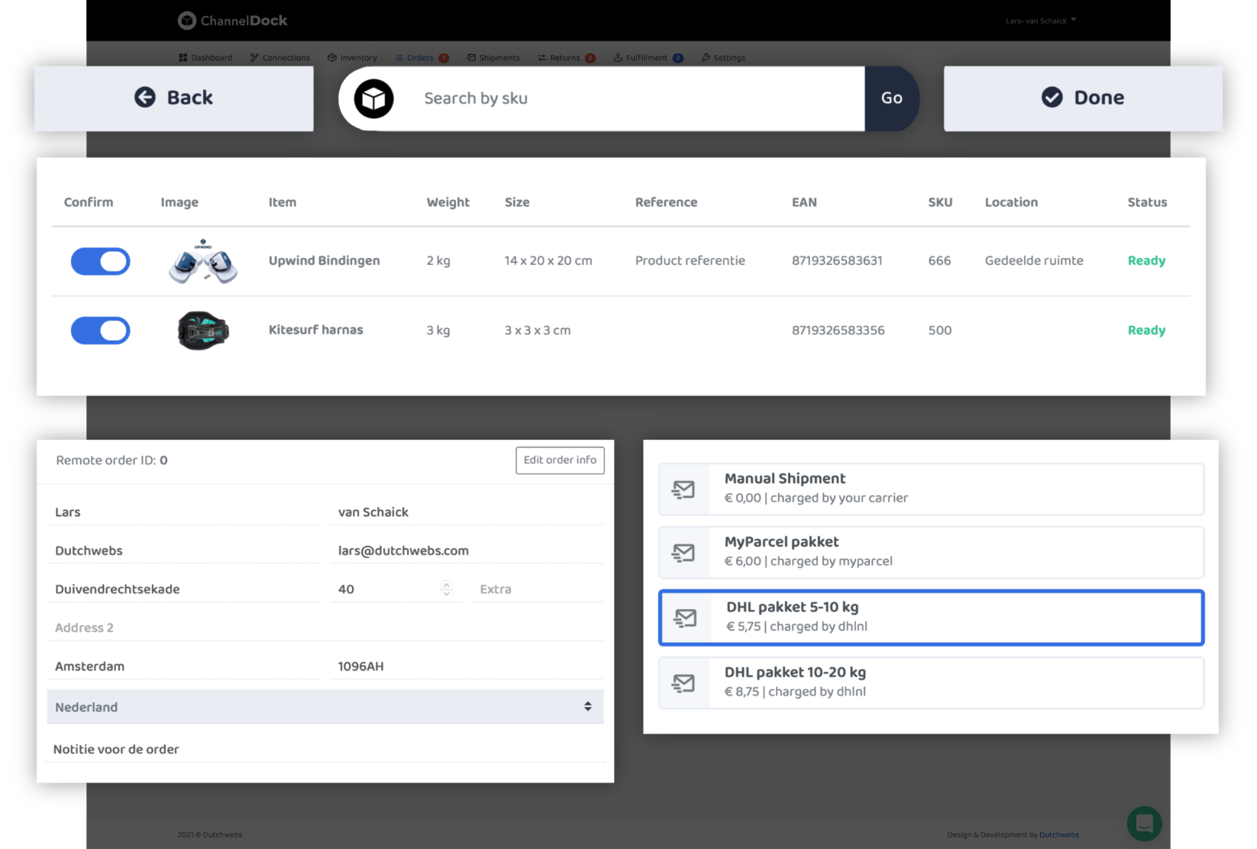Viewport: 1257px width, 849px height.
Task: Click the Kitesurf harnas product image
Action: [x=203, y=331]
